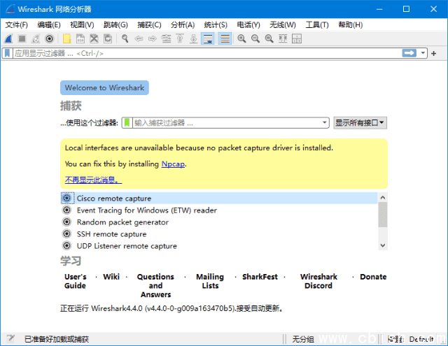Open the 分析(A) menu
This screenshot has height=346, width=448.
pyautogui.click(x=183, y=24)
